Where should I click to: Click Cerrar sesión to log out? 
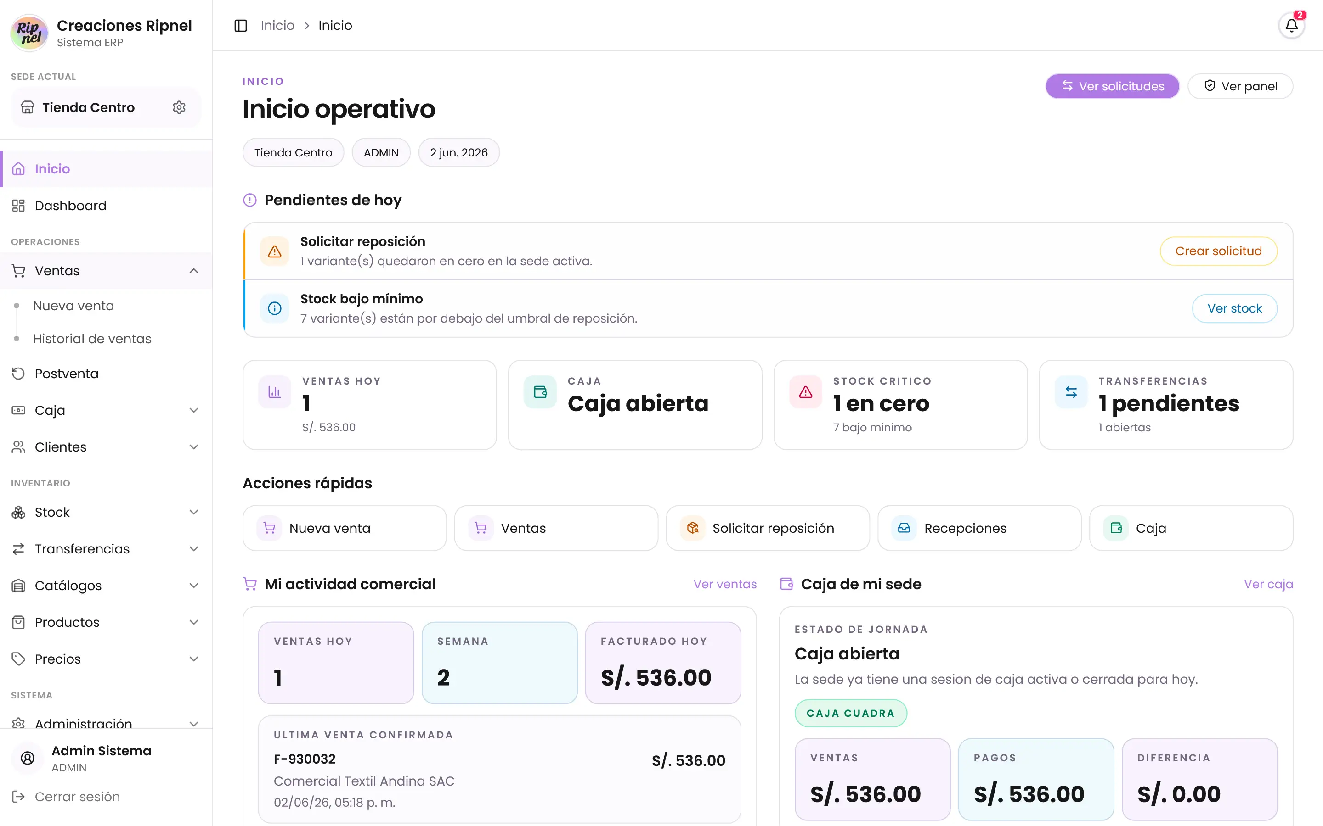coord(77,797)
